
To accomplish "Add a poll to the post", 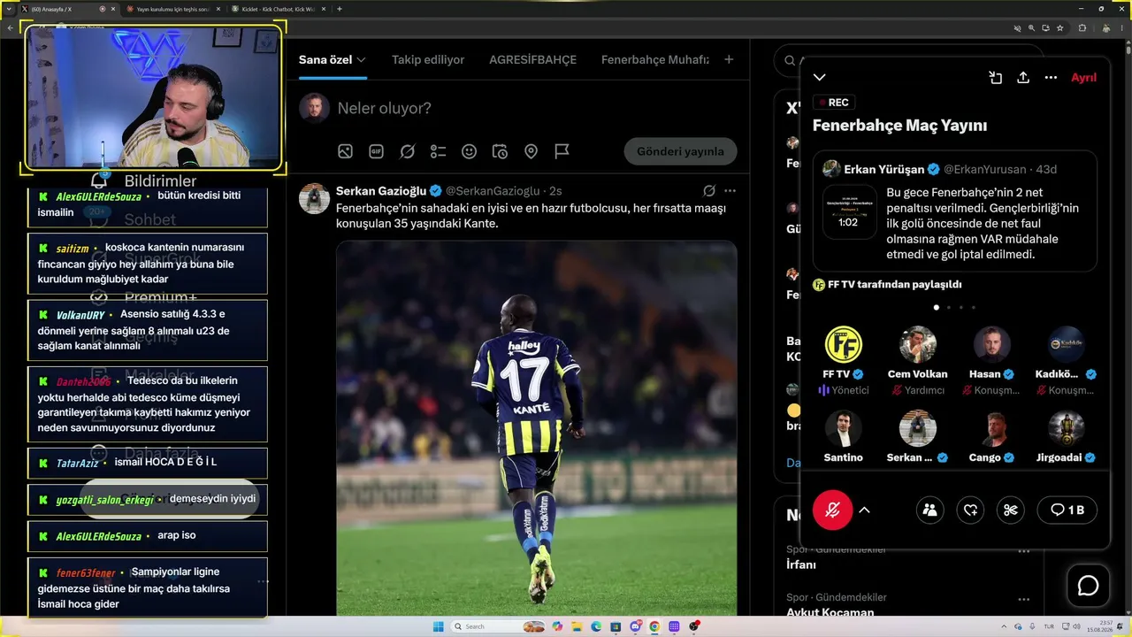I will click(x=438, y=151).
